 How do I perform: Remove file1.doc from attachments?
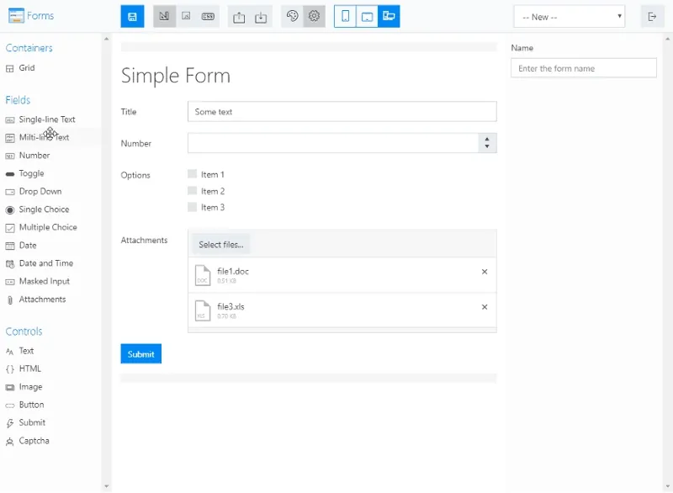(x=485, y=272)
